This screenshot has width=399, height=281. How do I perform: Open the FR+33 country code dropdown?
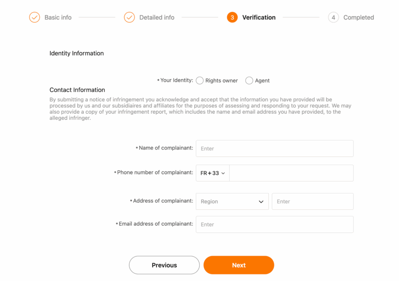pos(213,173)
